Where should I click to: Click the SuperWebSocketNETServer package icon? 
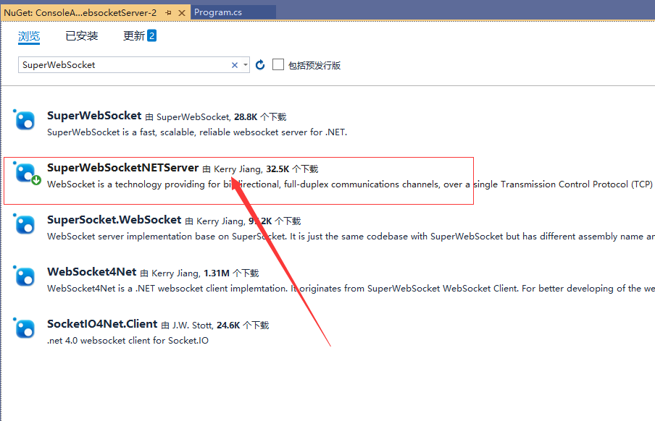click(25, 172)
